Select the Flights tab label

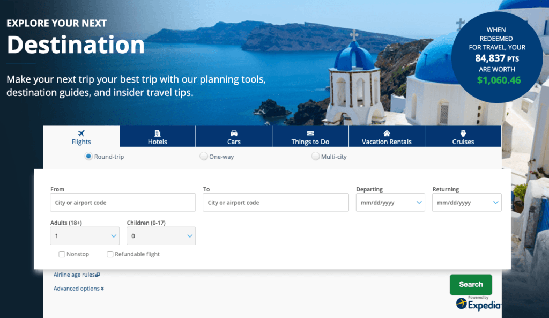click(x=81, y=142)
